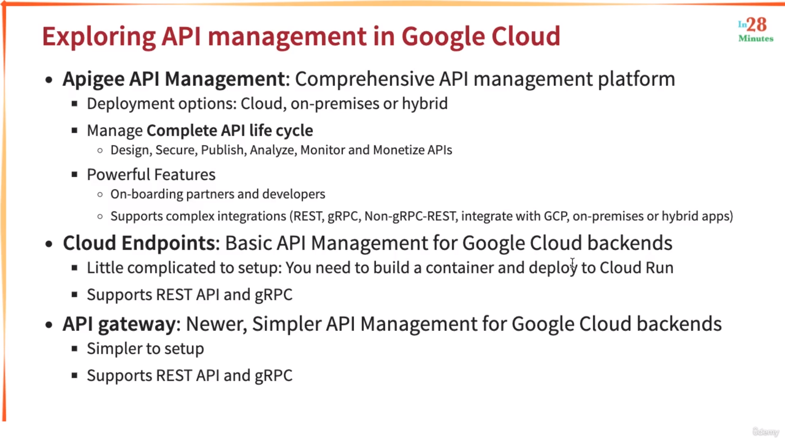Image resolution: width=785 pixels, height=441 pixels.
Task: Click the slide title 'Exploring API management in Google Cloud'
Action: 301,36
